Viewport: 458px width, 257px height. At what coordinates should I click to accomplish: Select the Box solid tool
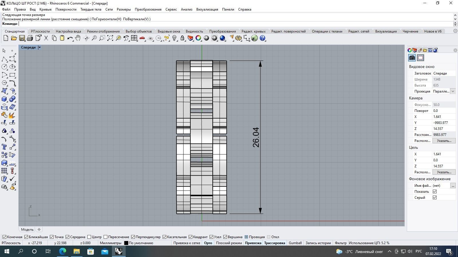(x=4, y=99)
